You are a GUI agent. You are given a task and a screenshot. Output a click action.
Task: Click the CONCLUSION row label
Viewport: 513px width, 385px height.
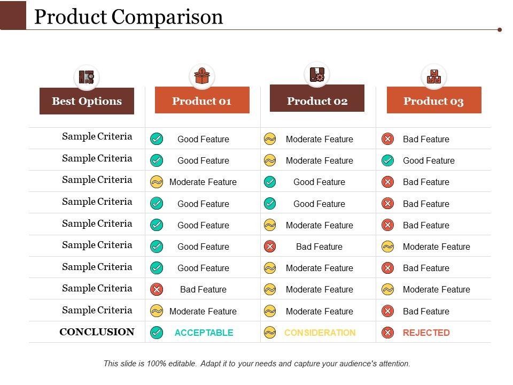tap(97, 332)
